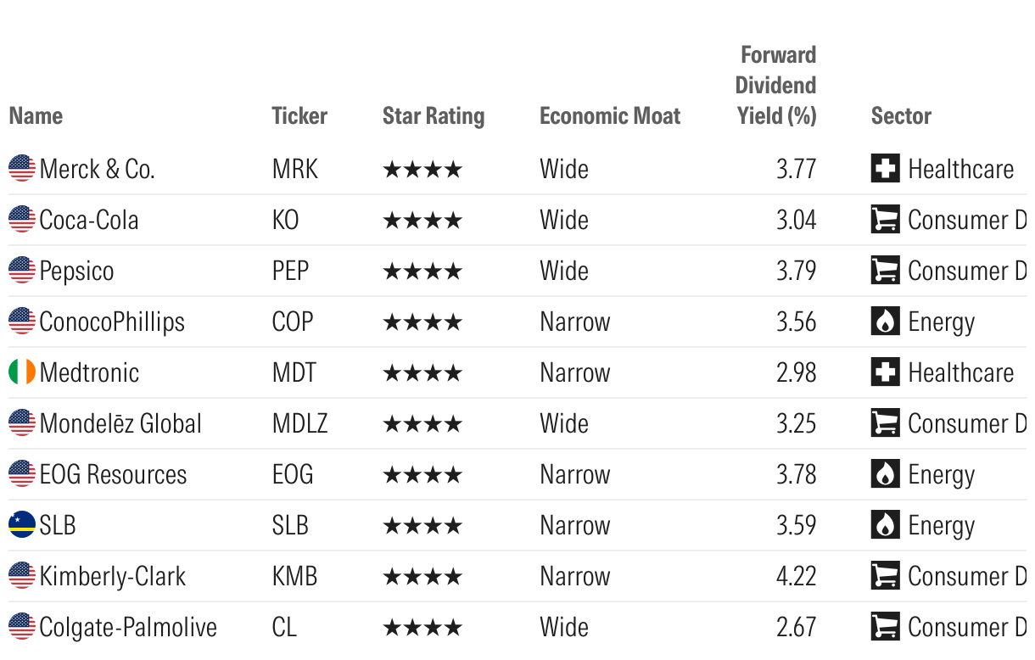
Task: Click the four-star rating for Kimberly-Clark
Action: [422, 576]
